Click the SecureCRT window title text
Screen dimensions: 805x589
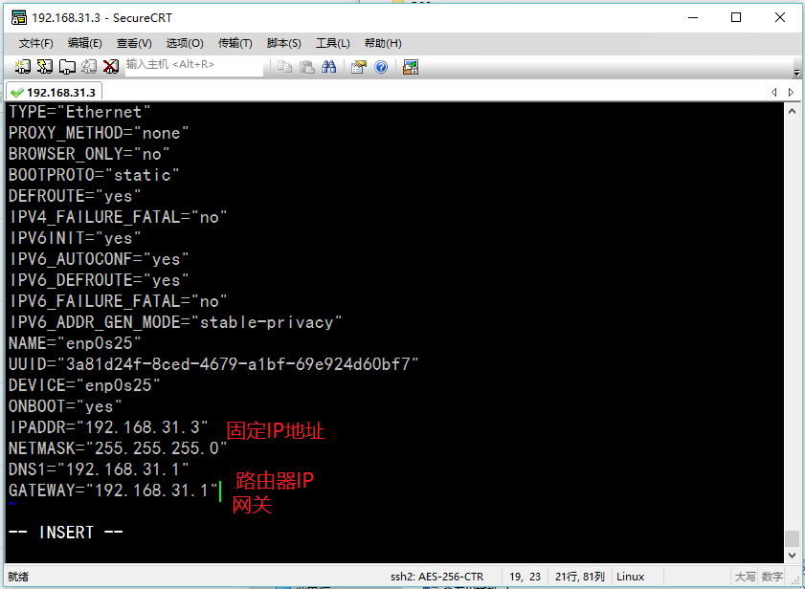pos(101,17)
